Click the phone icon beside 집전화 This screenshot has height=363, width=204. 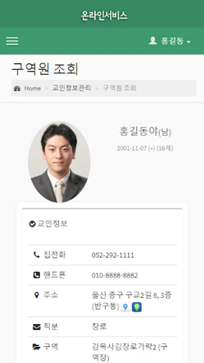[37, 255]
